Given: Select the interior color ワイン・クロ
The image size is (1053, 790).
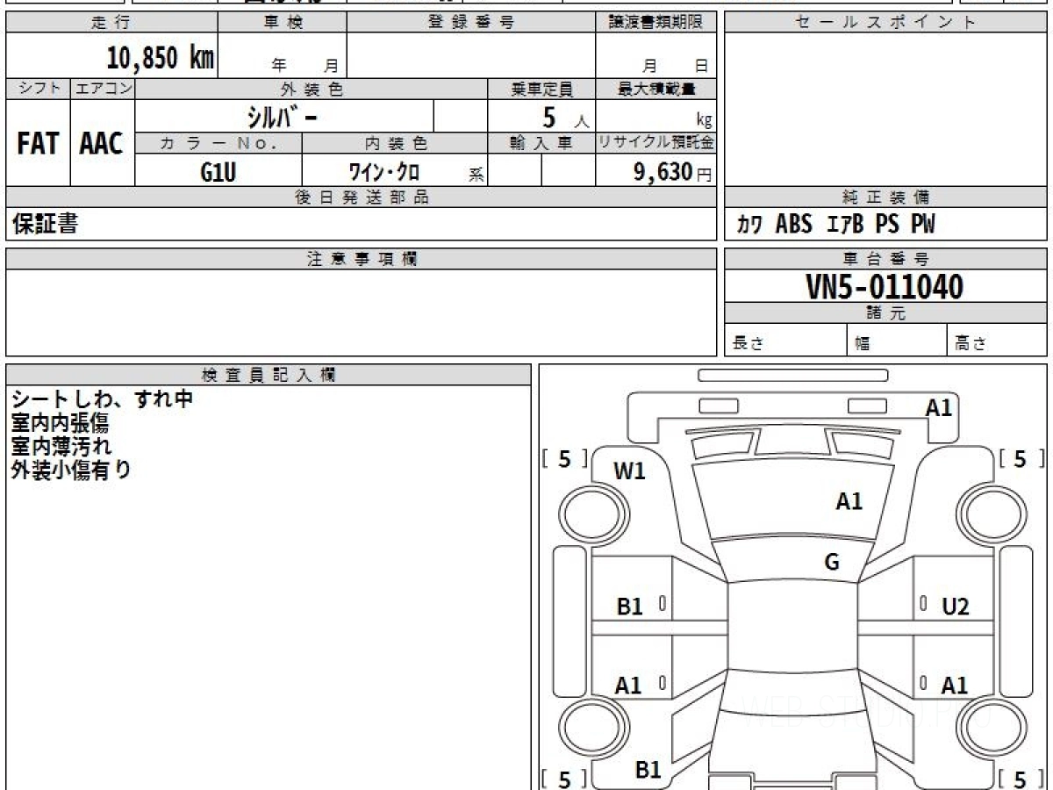Looking at the screenshot, I should (x=383, y=172).
